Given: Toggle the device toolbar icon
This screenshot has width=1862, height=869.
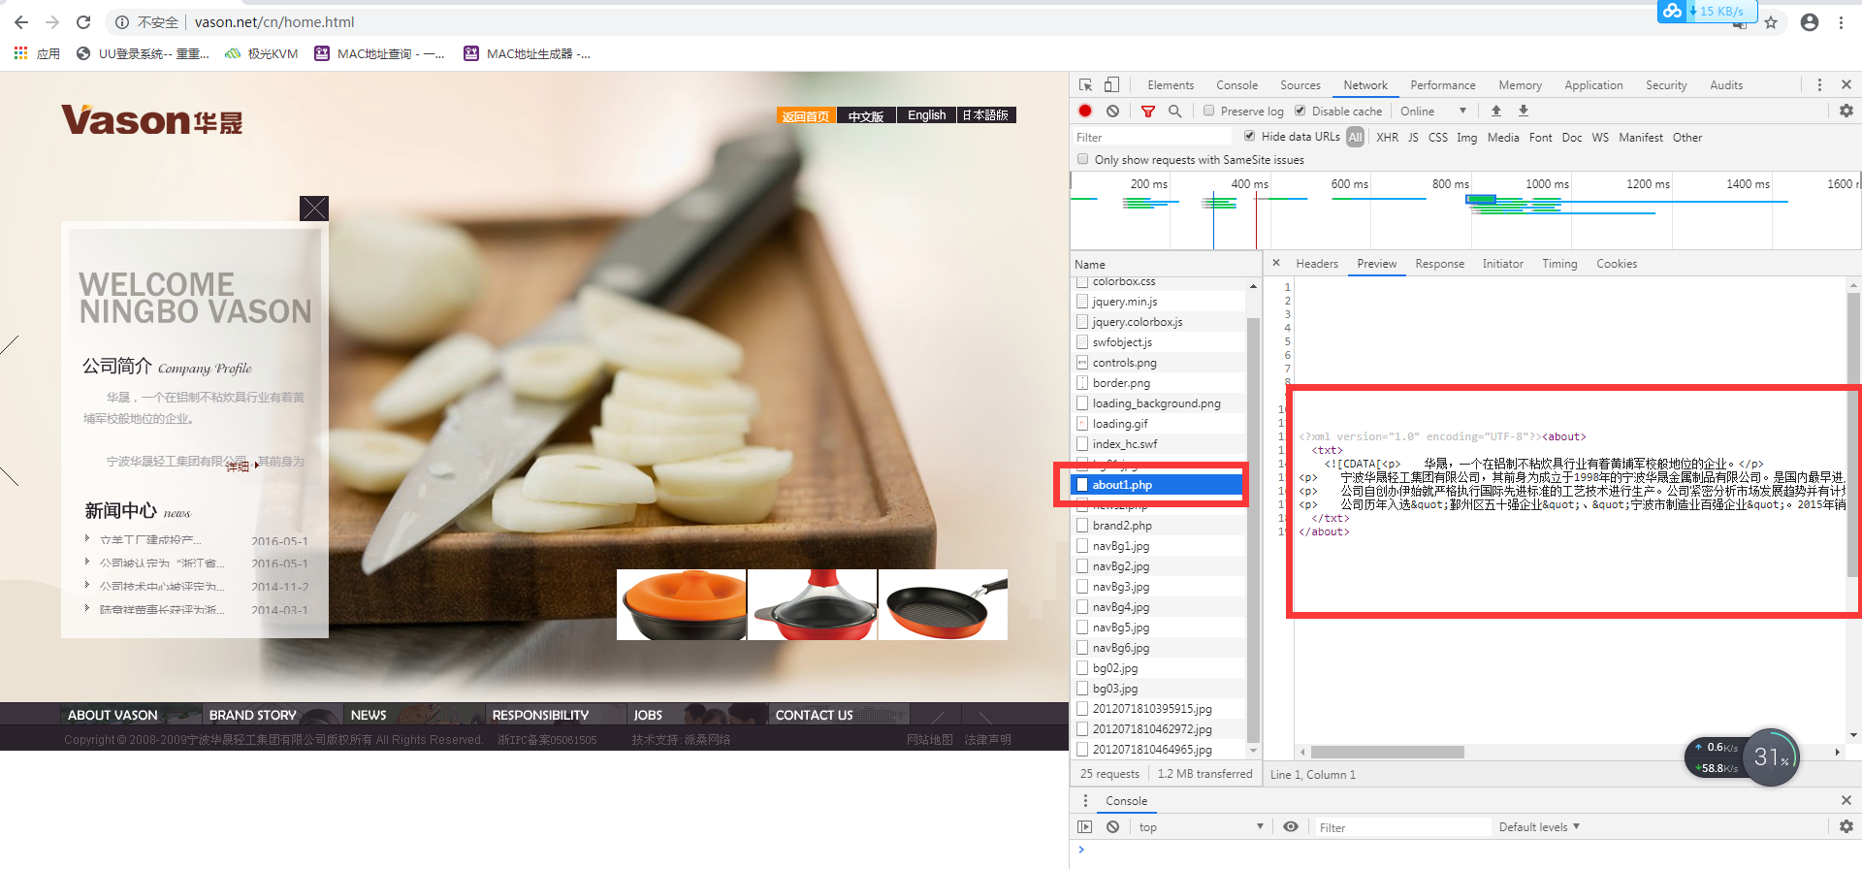Looking at the screenshot, I should pos(1111,85).
